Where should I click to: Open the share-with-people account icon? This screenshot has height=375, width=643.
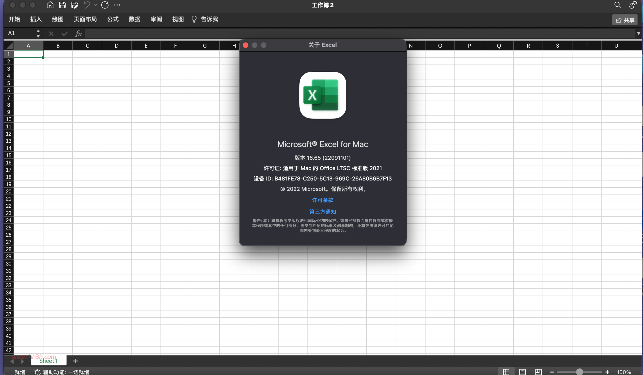(632, 5)
